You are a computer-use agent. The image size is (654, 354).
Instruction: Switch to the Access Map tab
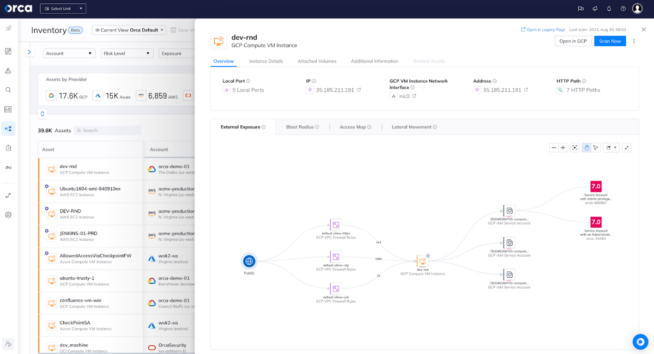pos(355,127)
